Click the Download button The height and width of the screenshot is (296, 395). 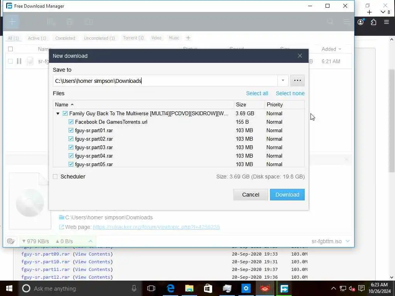(287, 195)
